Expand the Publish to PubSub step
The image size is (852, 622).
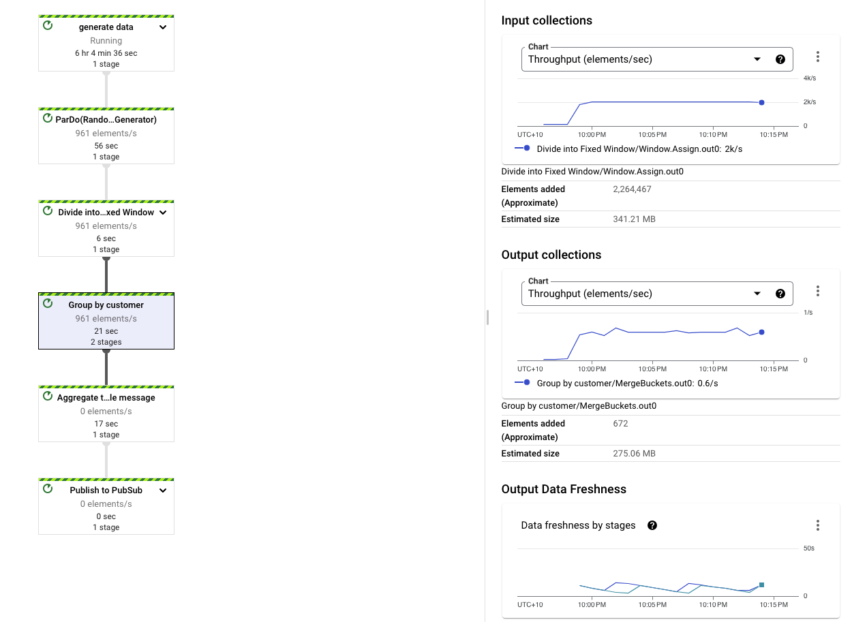163,491
